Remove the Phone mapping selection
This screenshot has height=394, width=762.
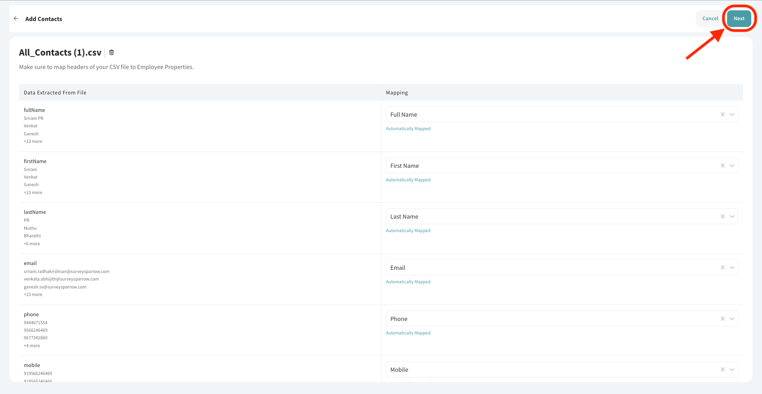coord(722,319)
